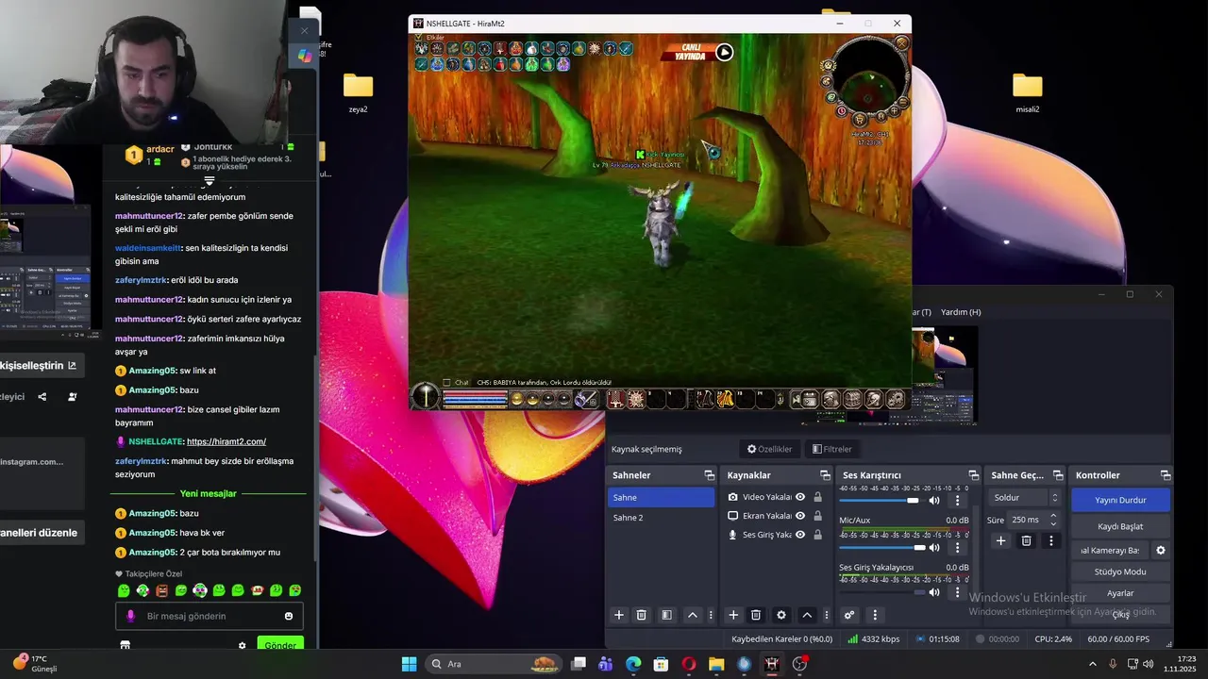Undock the Kontroller panel

(1166, 475)
